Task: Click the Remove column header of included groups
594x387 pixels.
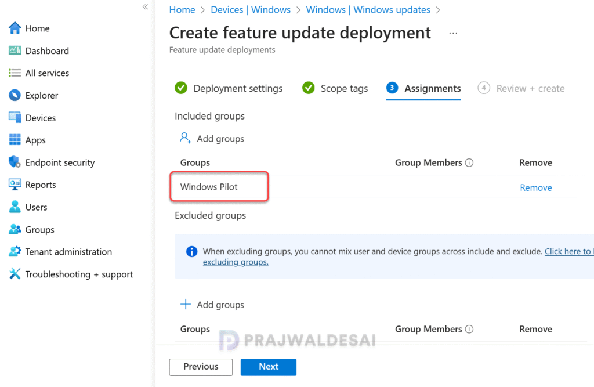Action: 535,162
